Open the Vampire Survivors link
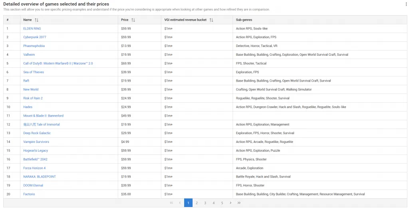This screenshot has height=209, width=409. click(x=36, y=142)
